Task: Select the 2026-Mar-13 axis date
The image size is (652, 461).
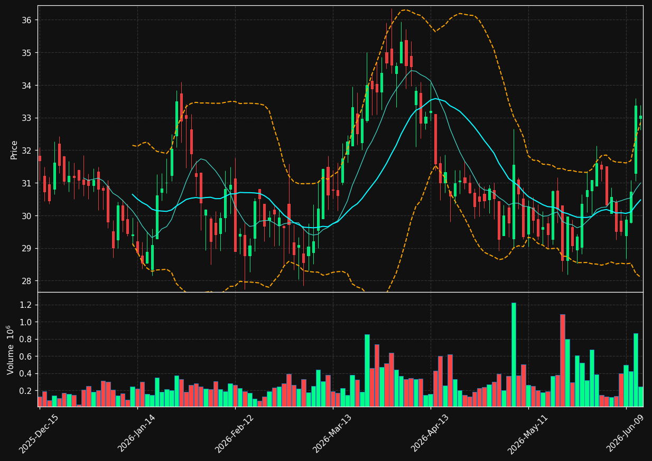Action: coord(332,434)
